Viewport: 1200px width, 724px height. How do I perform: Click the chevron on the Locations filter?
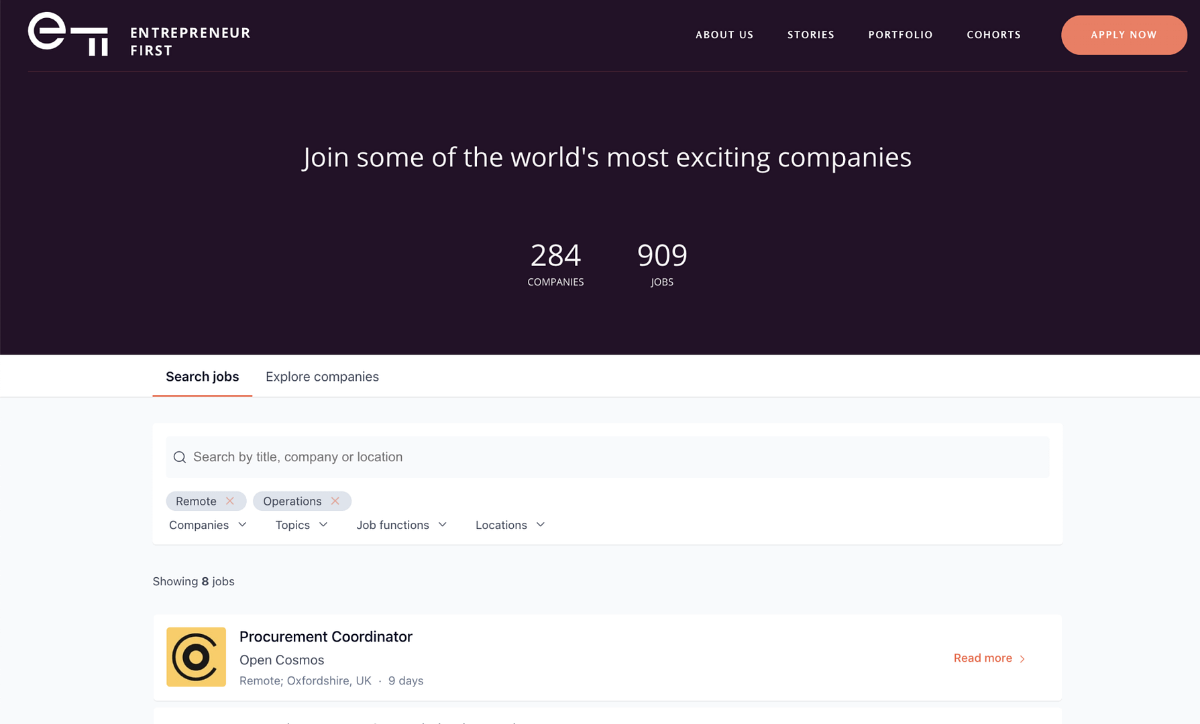tap(541, 525)
